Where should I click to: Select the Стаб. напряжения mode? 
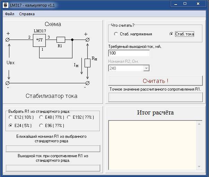tap(116, 34)
